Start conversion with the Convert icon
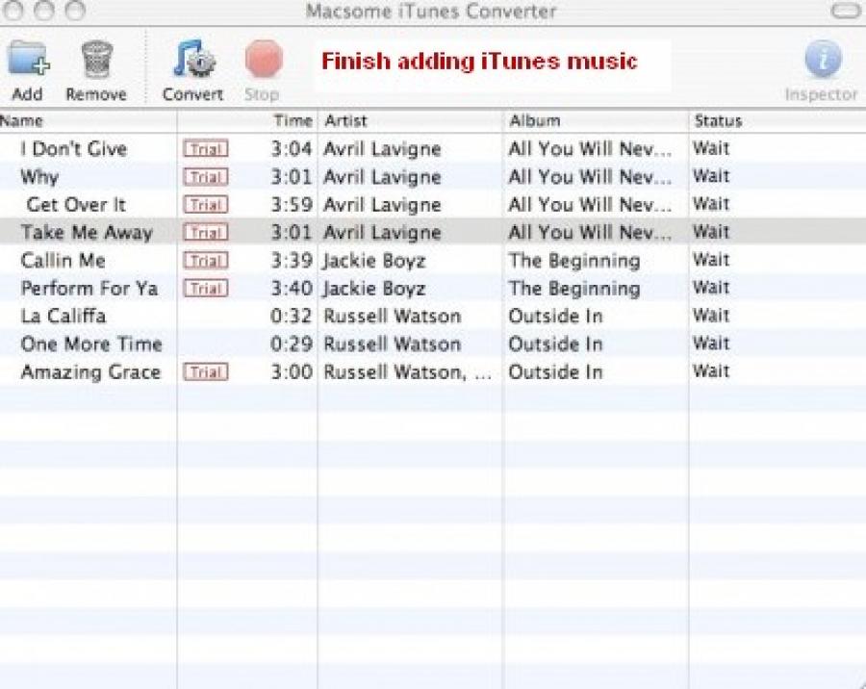 [x=193, y=61]
